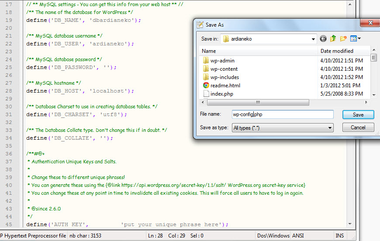Click the 'DB_COLLATE' constant in editor

click(72, 138)
